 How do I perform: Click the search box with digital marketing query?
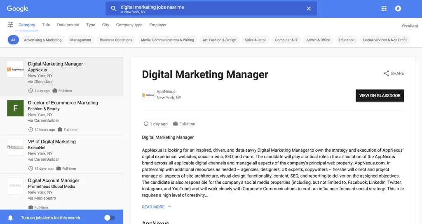click(x=211, y=9)
